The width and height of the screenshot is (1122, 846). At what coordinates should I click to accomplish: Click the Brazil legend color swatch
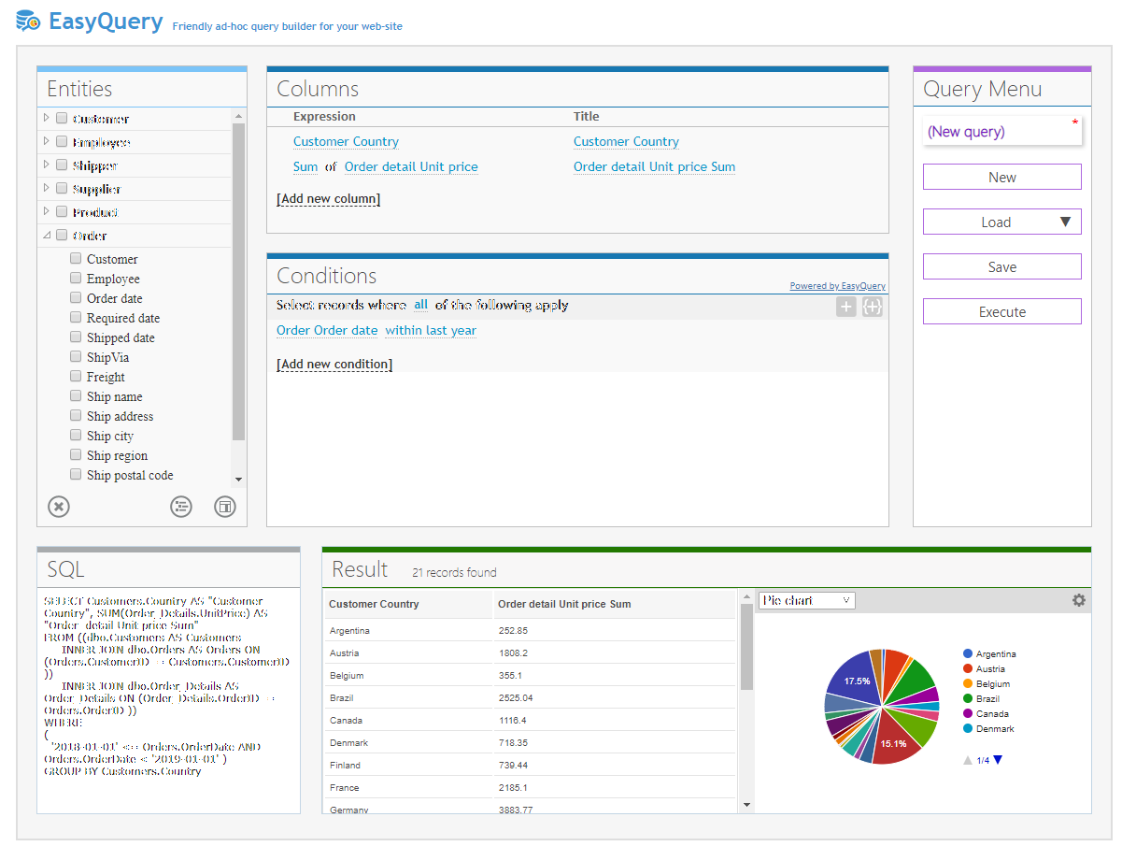click(x=968, y=699)
